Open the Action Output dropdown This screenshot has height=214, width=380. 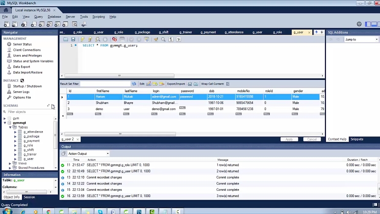88,154
